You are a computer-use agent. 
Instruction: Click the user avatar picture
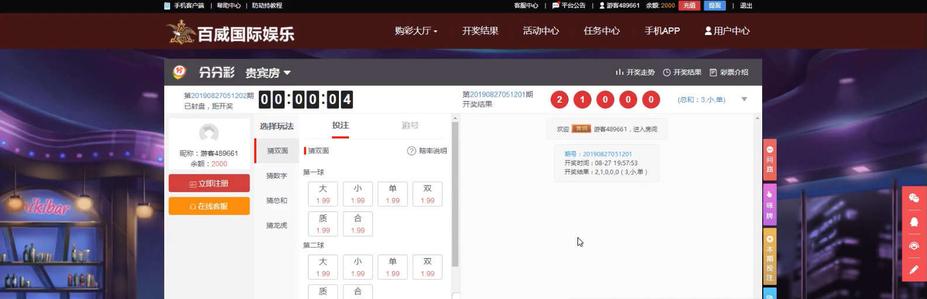209,134
